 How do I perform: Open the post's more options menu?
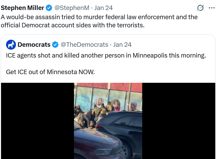click(212, 8)
